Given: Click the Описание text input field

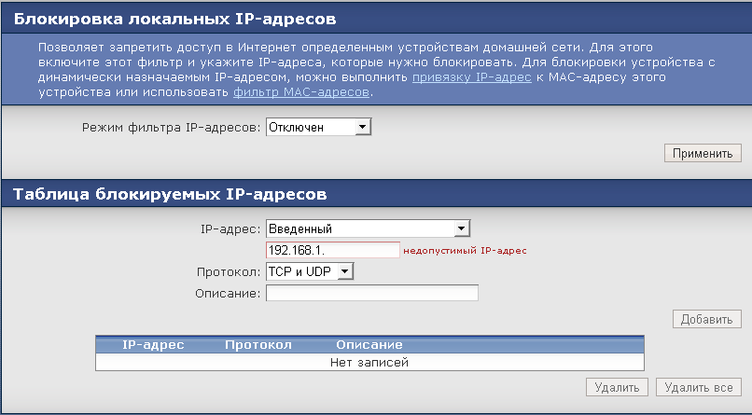Looking at the screenshot, I should [371, 293].
